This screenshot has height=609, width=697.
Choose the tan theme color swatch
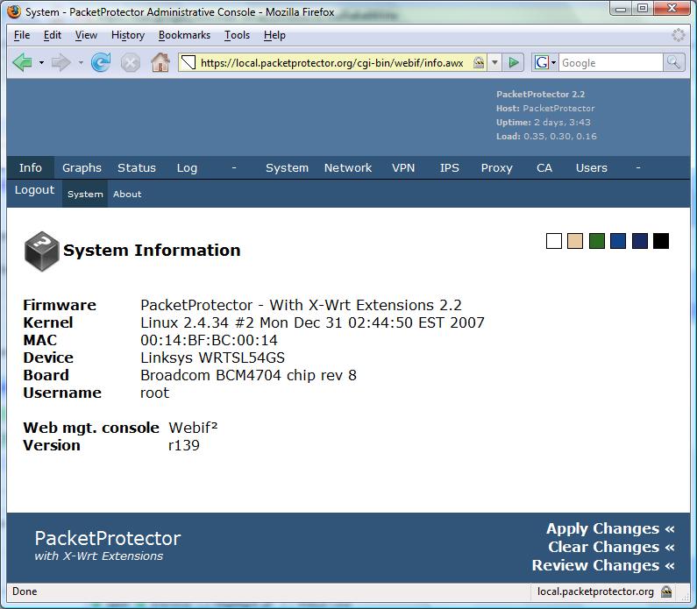point(575,241)
